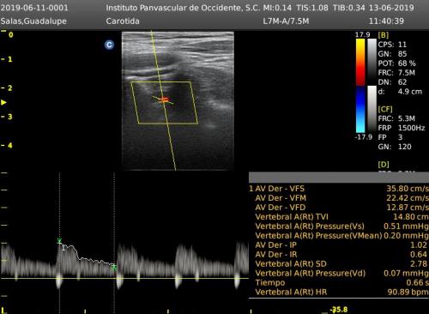429x314 pixels.
Task: Click the yellow focus depth arrow marker
Action: point(3,102)
